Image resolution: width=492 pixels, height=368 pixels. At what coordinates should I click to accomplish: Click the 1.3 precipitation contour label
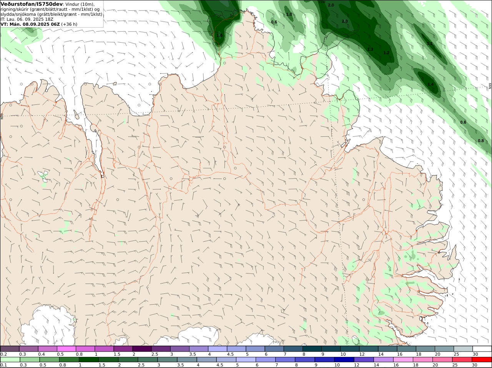pos(370,49)
